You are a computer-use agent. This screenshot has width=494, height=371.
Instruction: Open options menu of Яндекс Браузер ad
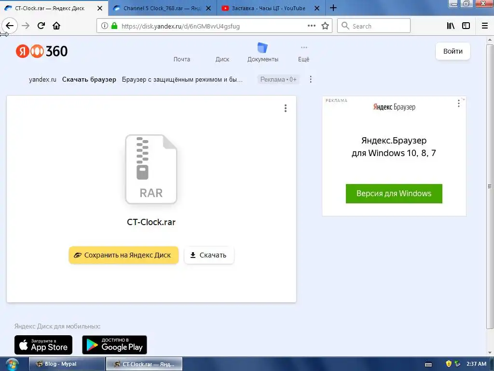click(459, 103)
